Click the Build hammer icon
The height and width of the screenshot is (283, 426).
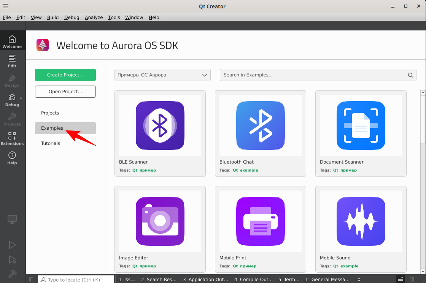point(12,274)
